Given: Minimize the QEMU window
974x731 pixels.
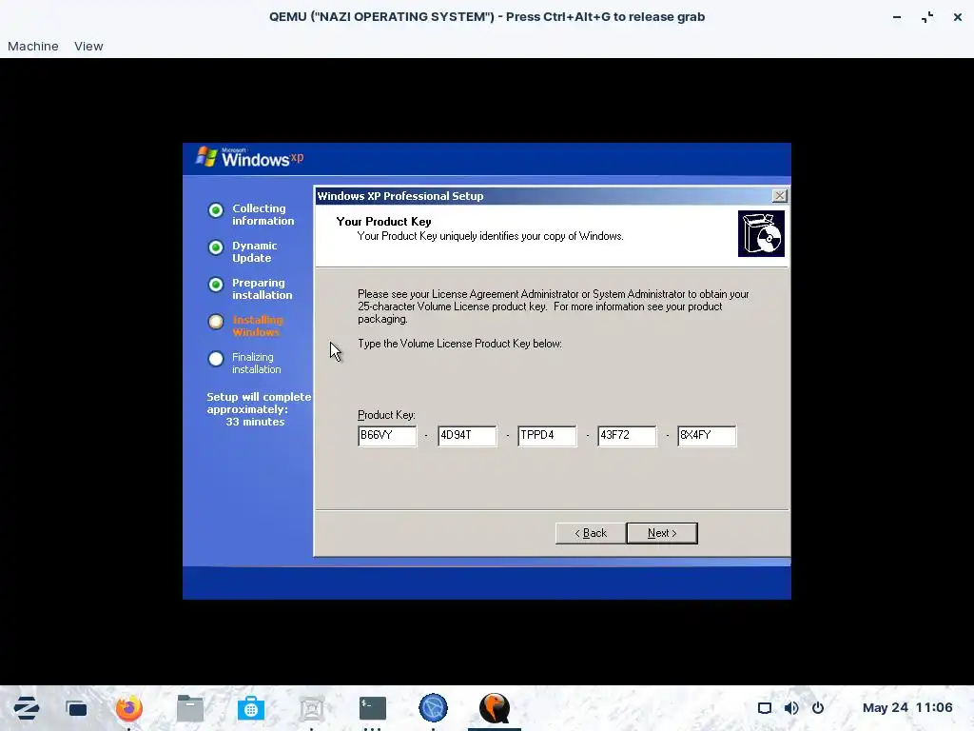Looking at the screenshot, I should pos(897,17).
